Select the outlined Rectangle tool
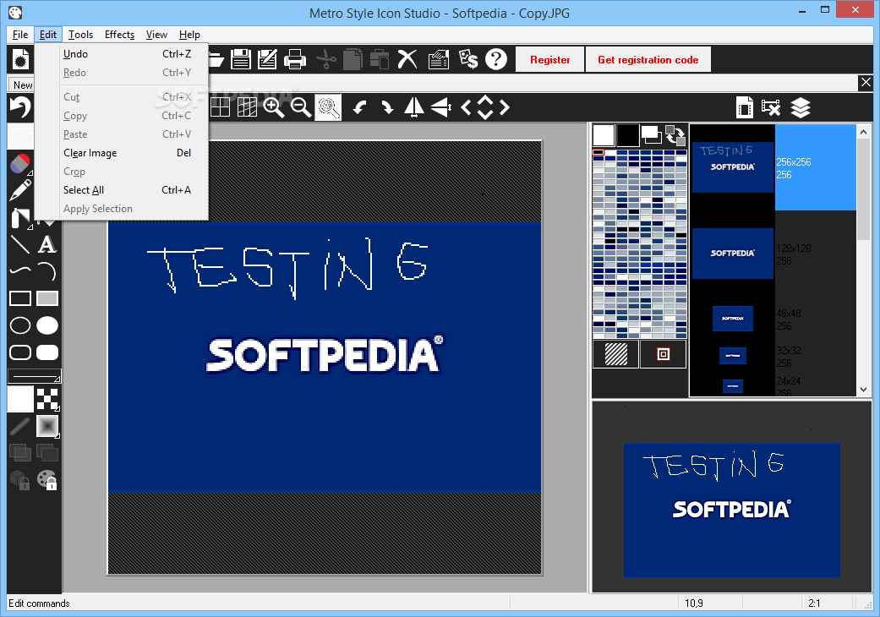880x617 pixels. [20, 298]
